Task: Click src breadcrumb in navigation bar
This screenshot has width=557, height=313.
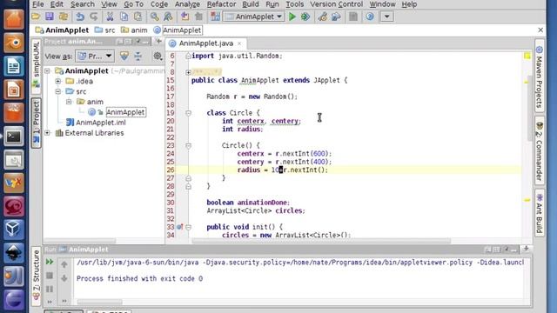Action: [105, 30]
